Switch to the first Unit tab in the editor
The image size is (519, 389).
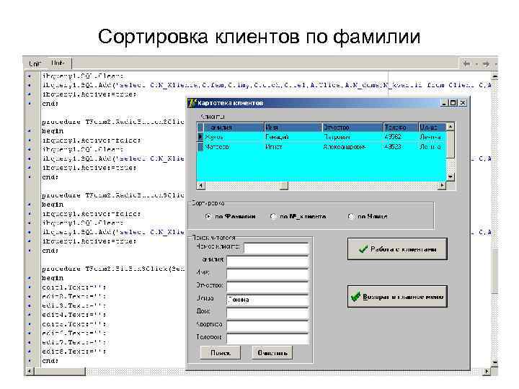pos(35,63)
